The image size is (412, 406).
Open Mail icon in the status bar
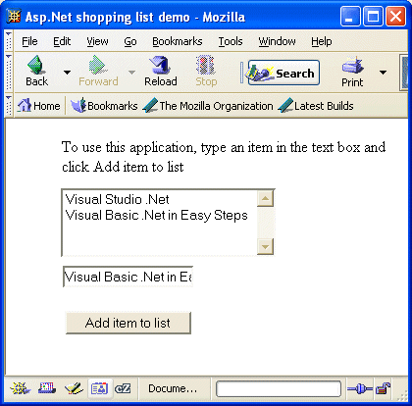(x=47, y=388)
